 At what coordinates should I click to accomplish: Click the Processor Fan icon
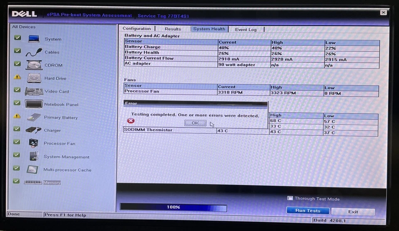coord(34,143)
